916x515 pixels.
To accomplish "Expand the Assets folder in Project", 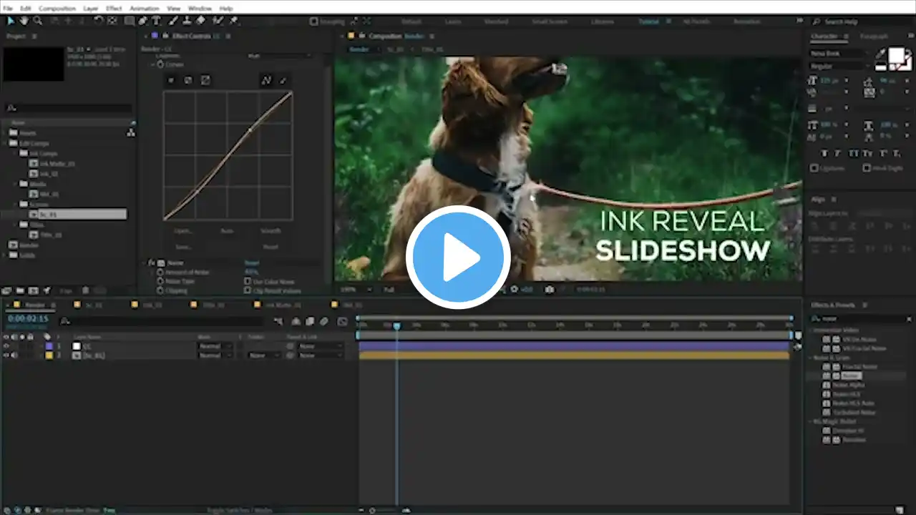I will coord(6,132).
